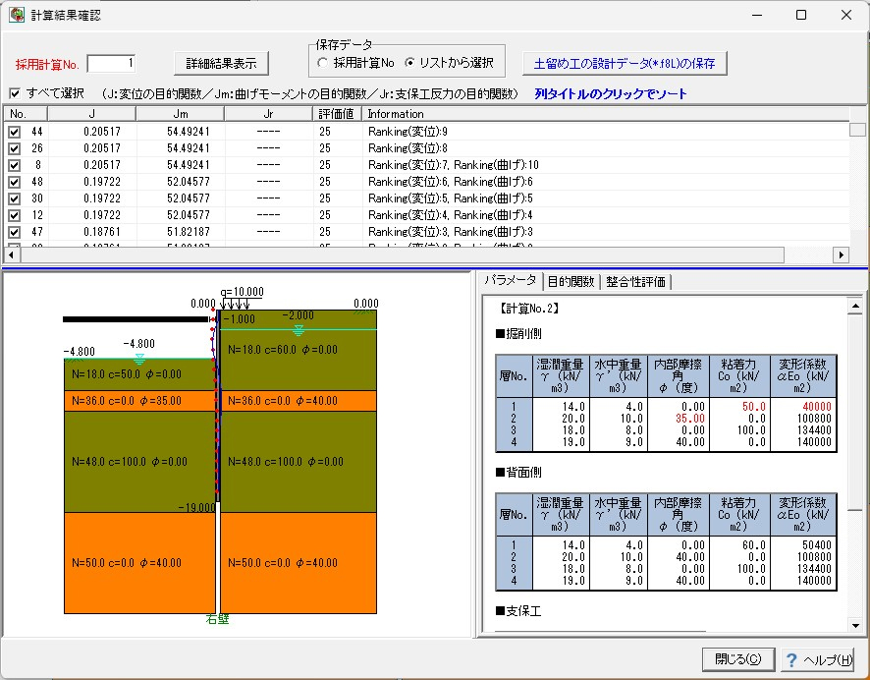Select the 採用計算No radio button
The height and width of the screenshot is (680, 870).
pos(322,63)
